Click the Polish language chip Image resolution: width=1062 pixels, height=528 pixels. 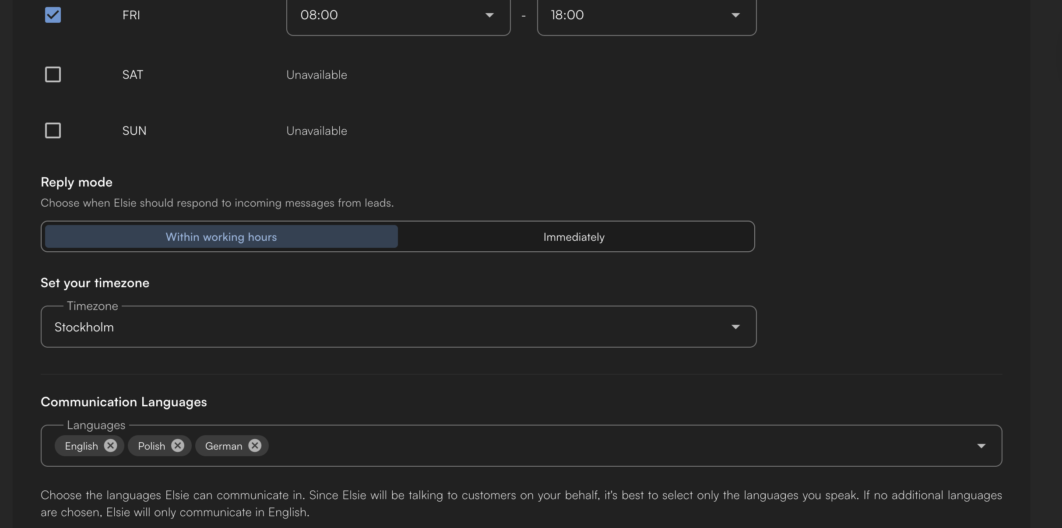[151, 445]
